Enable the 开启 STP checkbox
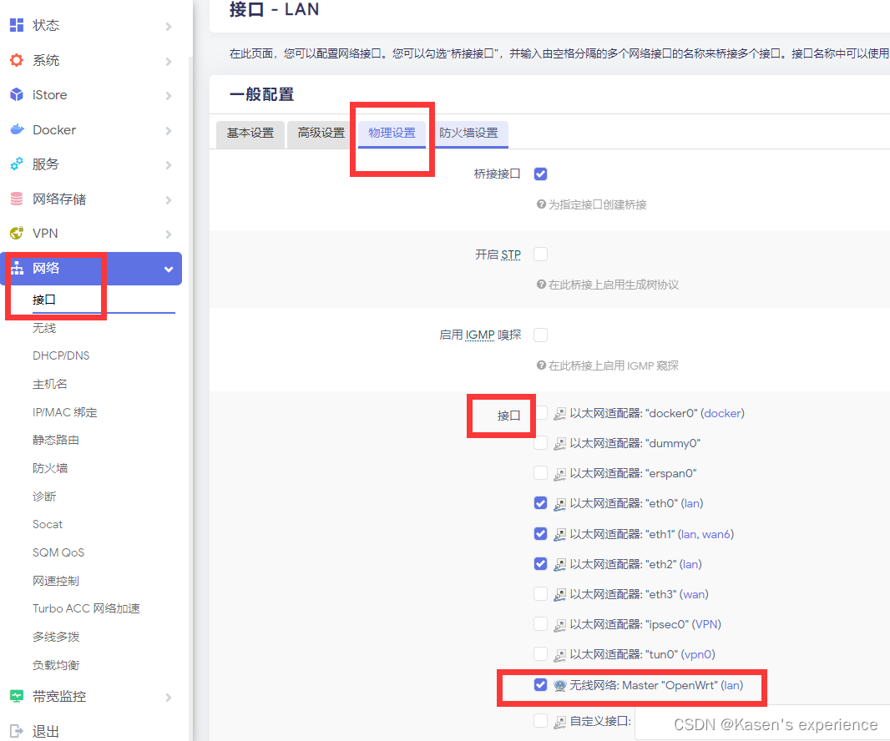Screen dimensions: 890x741 540,255
